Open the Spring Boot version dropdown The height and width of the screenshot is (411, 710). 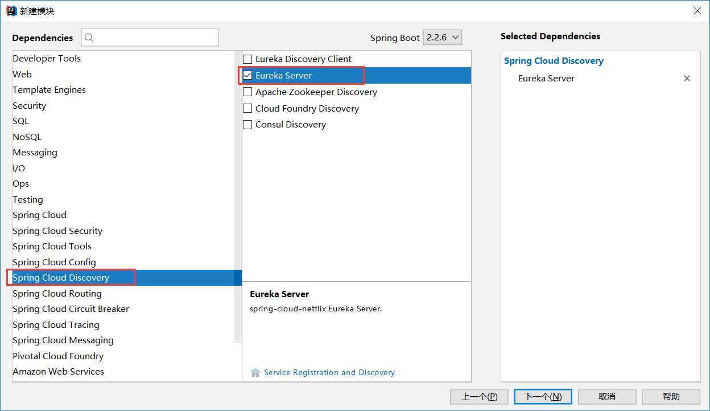point(443,38)
